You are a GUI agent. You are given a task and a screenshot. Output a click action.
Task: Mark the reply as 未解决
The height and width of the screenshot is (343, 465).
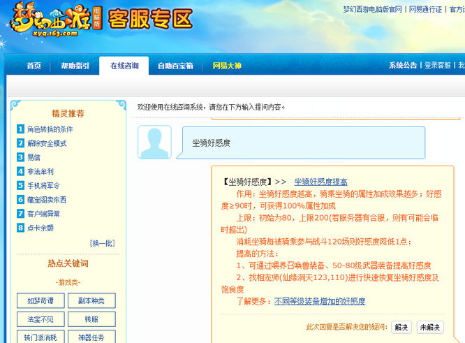pyautogui.click(x=430, y=327)
